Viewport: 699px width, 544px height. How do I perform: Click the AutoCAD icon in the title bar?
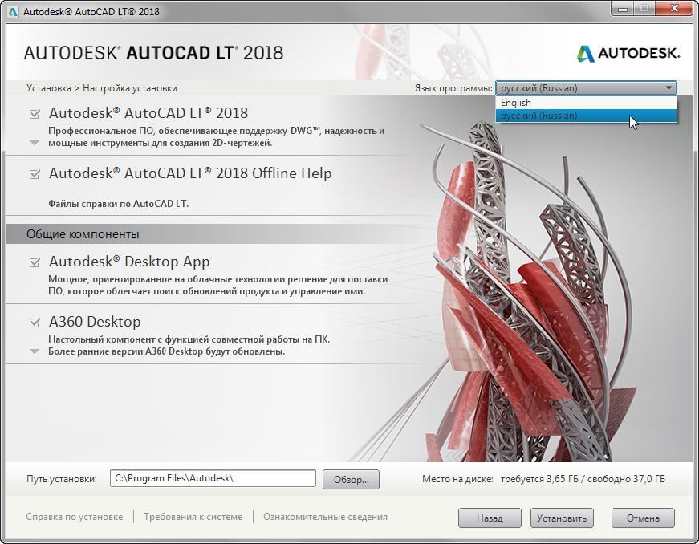(13, 11)
